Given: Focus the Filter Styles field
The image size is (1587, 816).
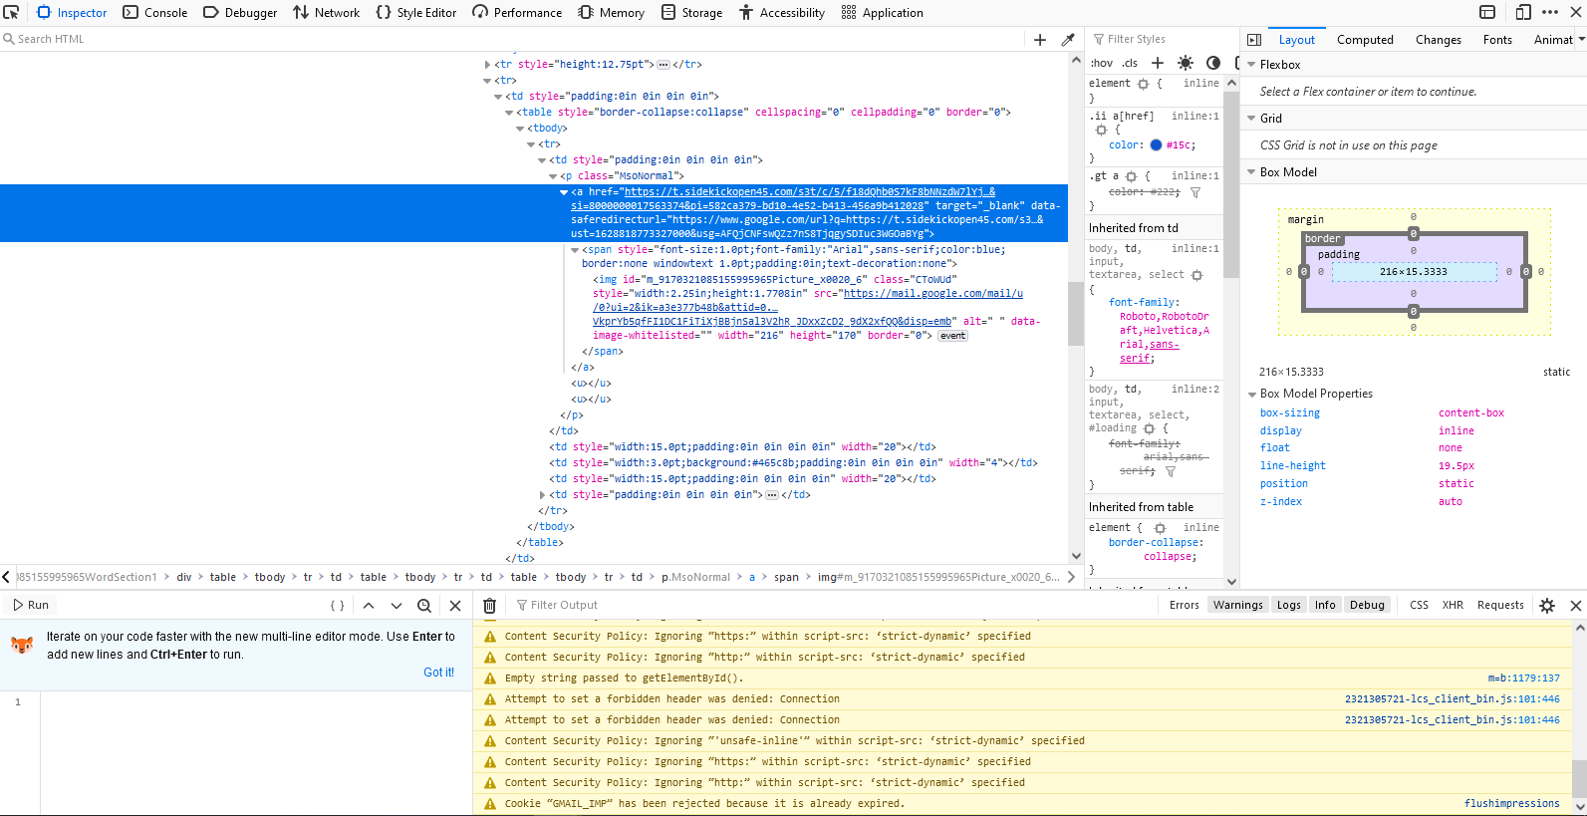Looking at the screenshot, I should point(1160,39).
